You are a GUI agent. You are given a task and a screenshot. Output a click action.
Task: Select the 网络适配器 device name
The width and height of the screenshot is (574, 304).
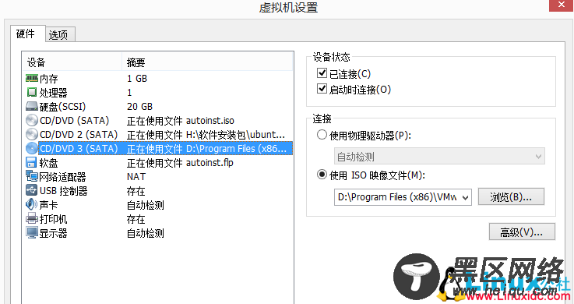tap(62, 177)
